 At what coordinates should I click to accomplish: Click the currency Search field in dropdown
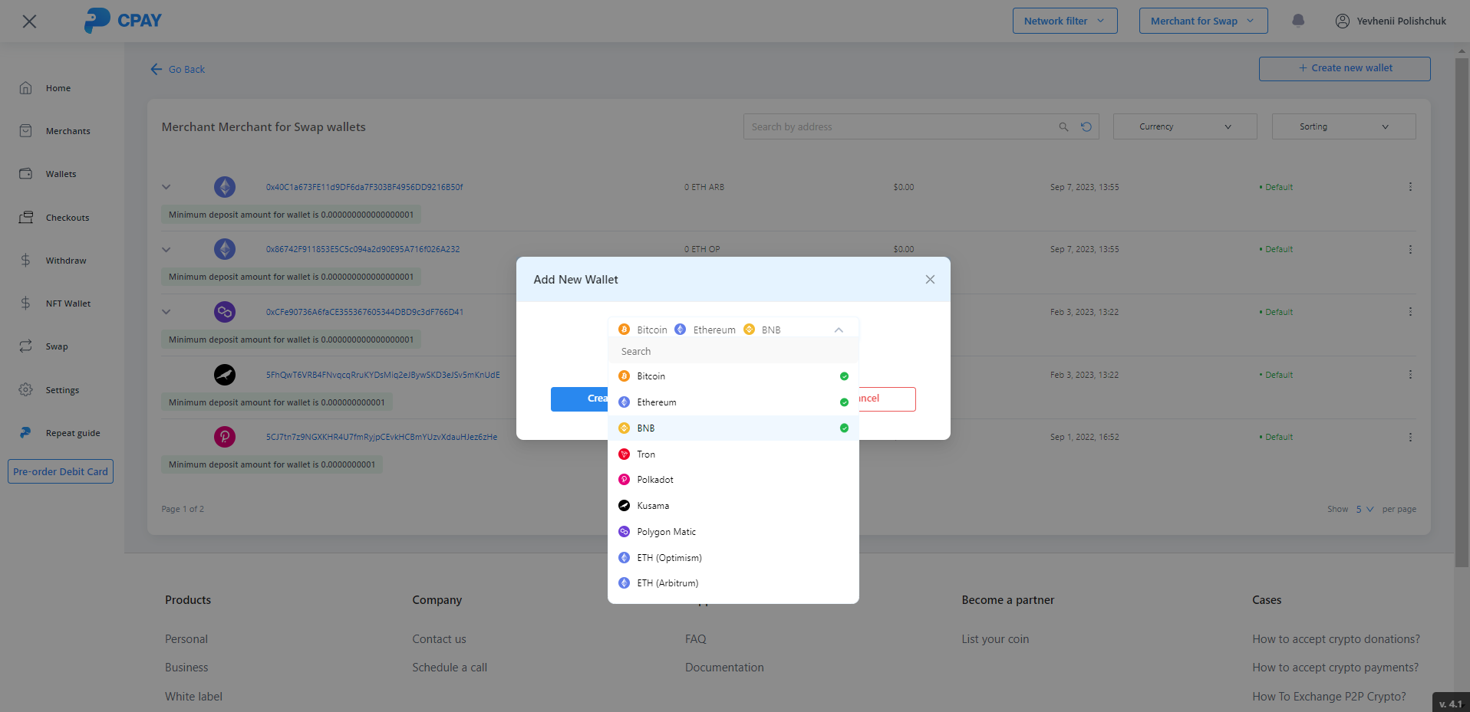[733, 352]
